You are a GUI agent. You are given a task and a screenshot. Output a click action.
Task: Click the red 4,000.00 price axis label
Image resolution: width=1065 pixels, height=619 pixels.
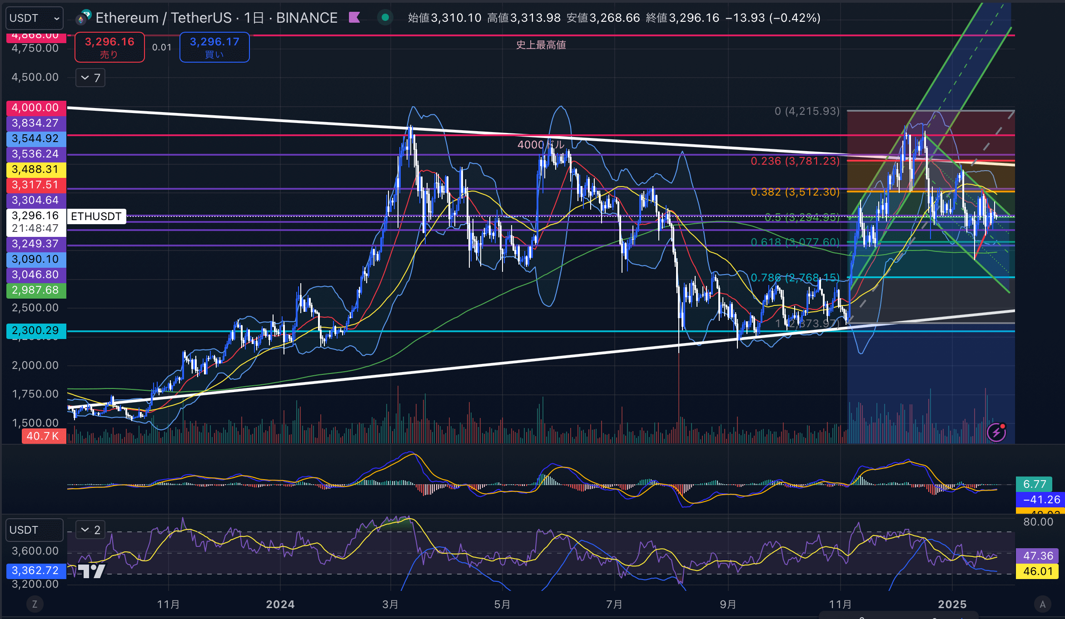pos(36,108)
